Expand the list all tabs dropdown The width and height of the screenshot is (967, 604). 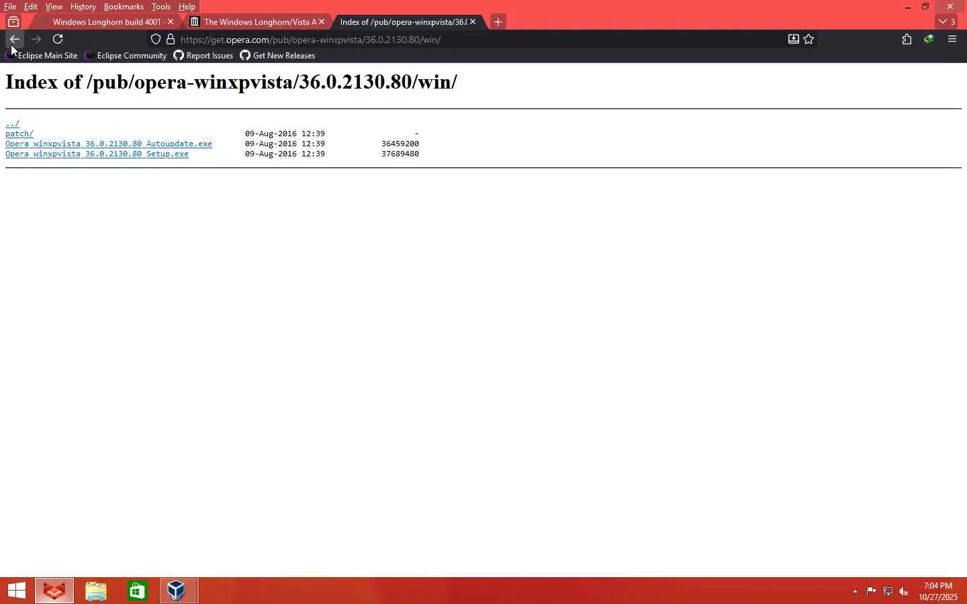[x=948, y=21]
